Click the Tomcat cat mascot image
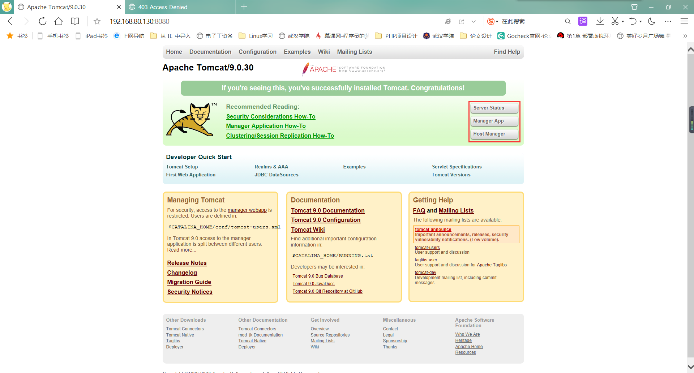 tap(191, 120)
